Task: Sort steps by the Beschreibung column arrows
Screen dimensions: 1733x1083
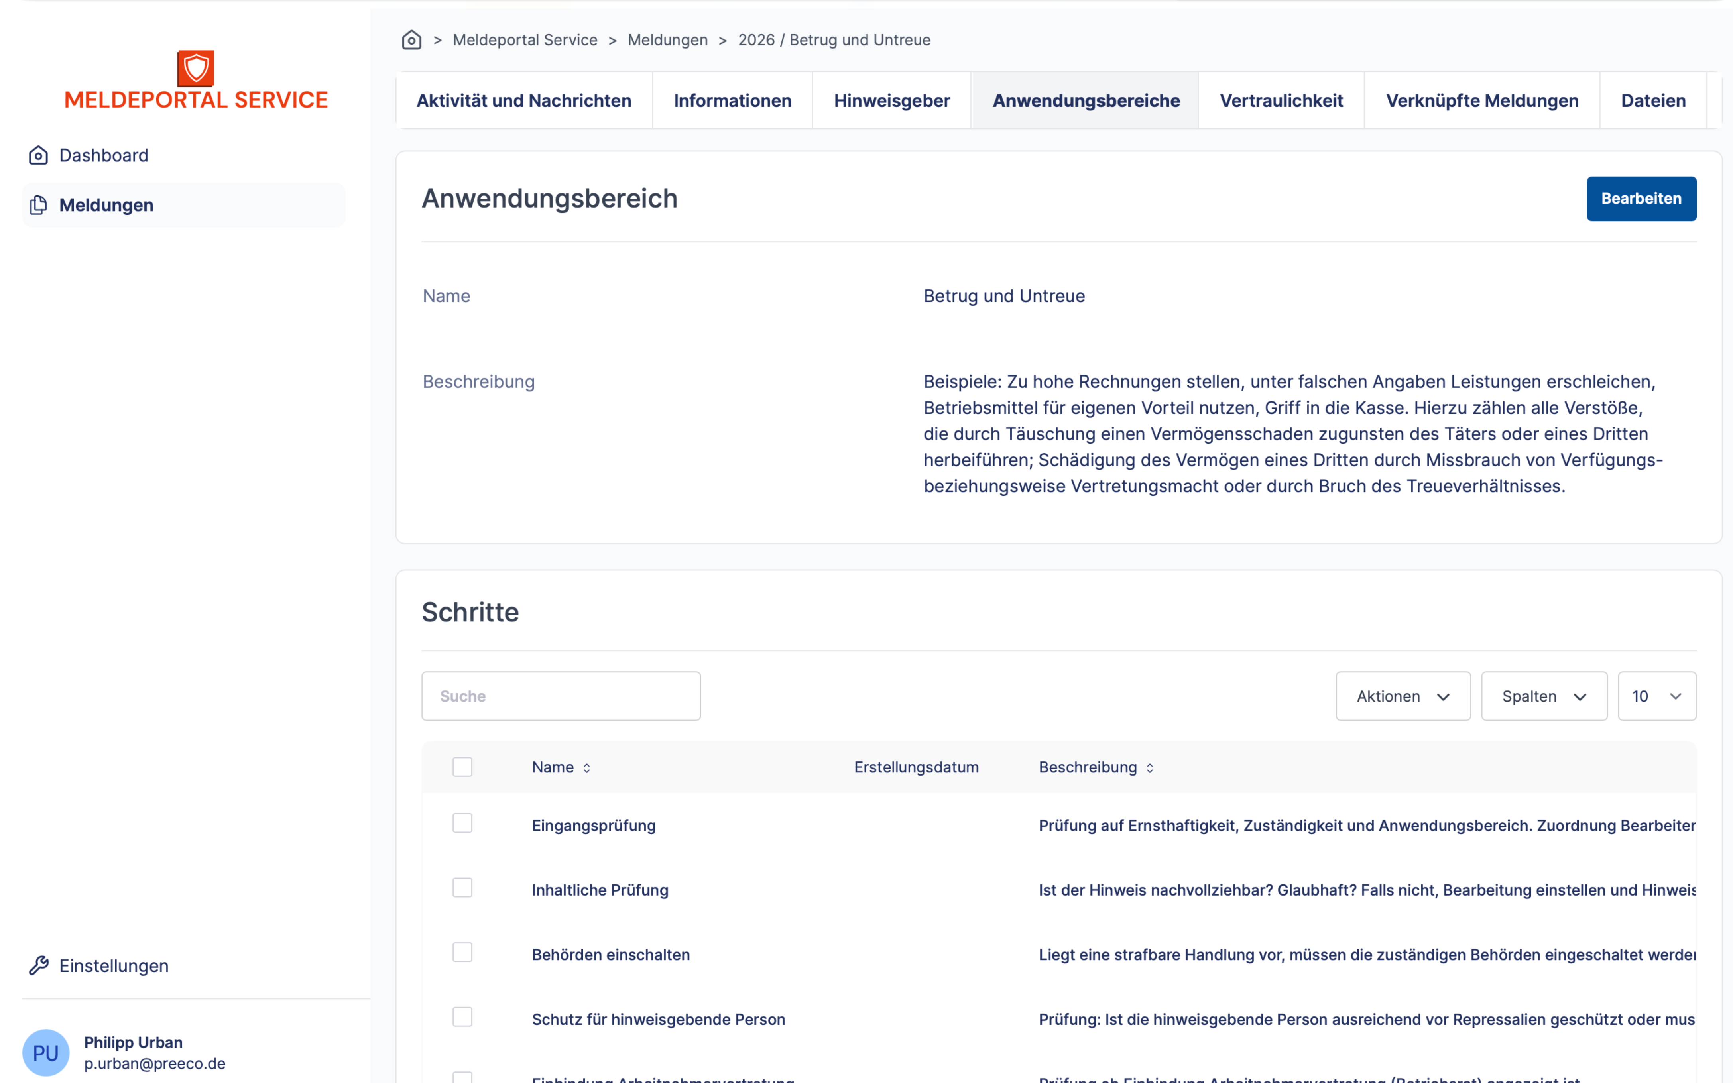Action: coord(1149,768)
